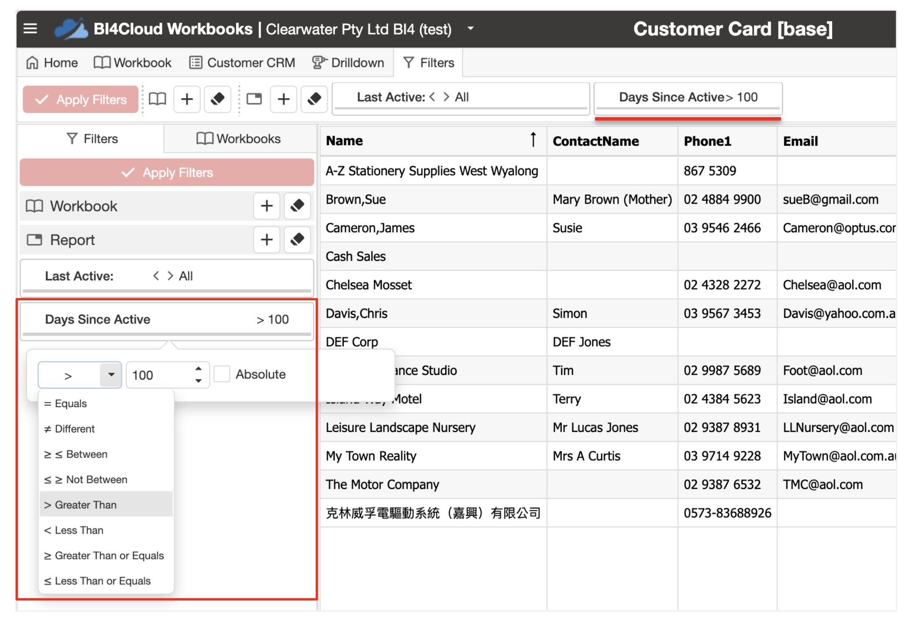This screenshot has width=914, height=619.
Task: Click previous arrow in side Last Active
Action: click(x=156, y=276)
